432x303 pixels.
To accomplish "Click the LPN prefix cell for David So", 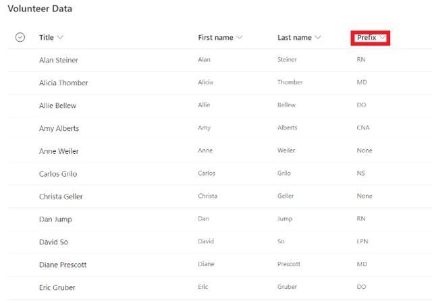I will coord(362,242).
